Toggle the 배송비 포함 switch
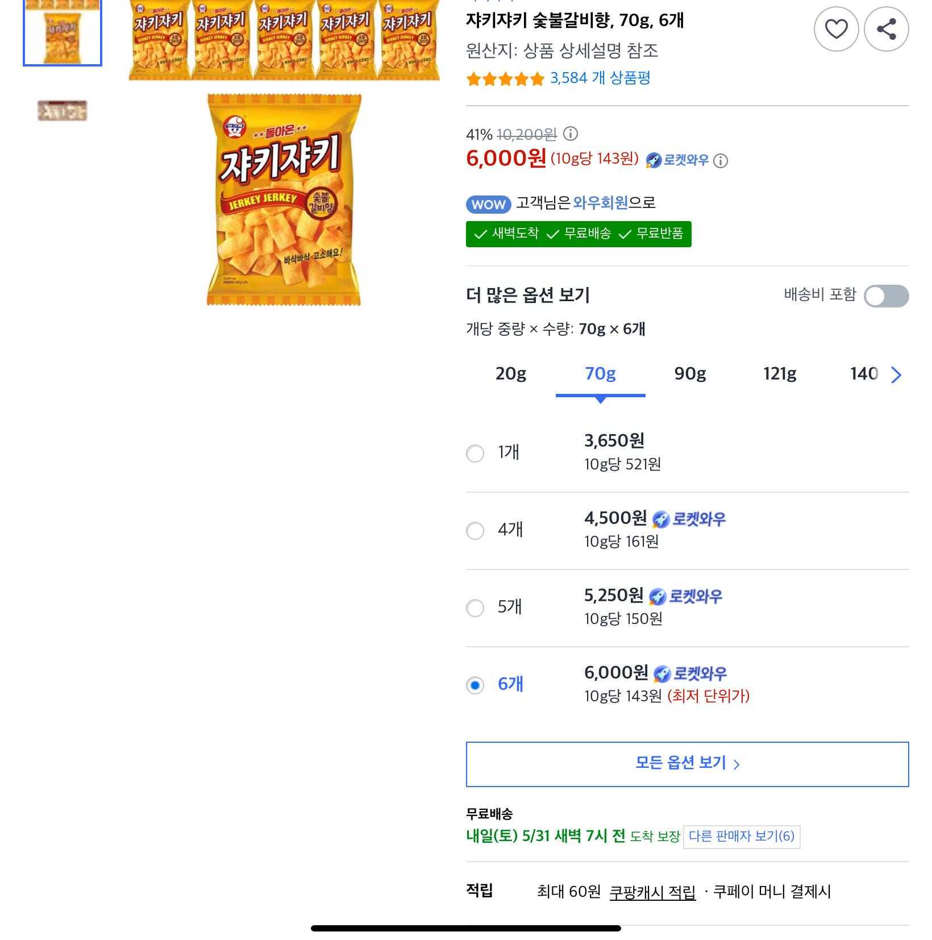The height and width of the screenshot is (940, 932). (x=885, y=296)
